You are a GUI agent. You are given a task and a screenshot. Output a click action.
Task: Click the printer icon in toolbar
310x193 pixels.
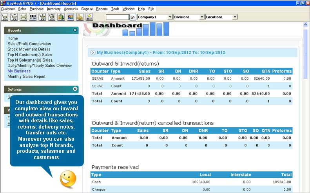[x=24, y=17]
